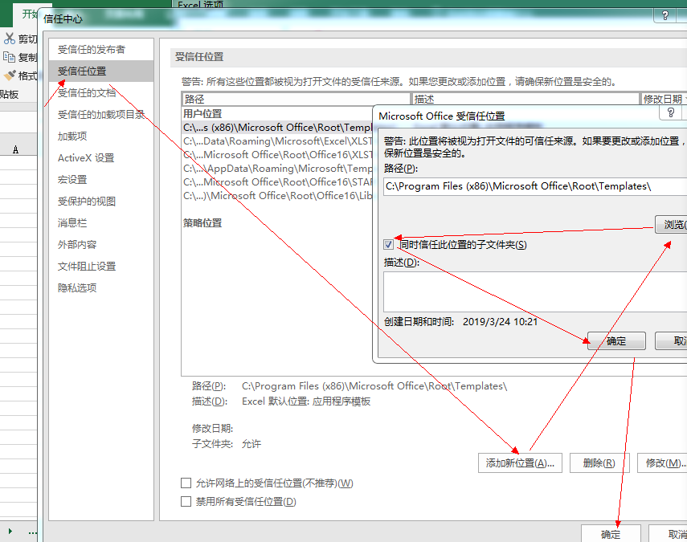Select 隐私选项 in sidebar
The image size is (687, 542).
tap(101, 288)
